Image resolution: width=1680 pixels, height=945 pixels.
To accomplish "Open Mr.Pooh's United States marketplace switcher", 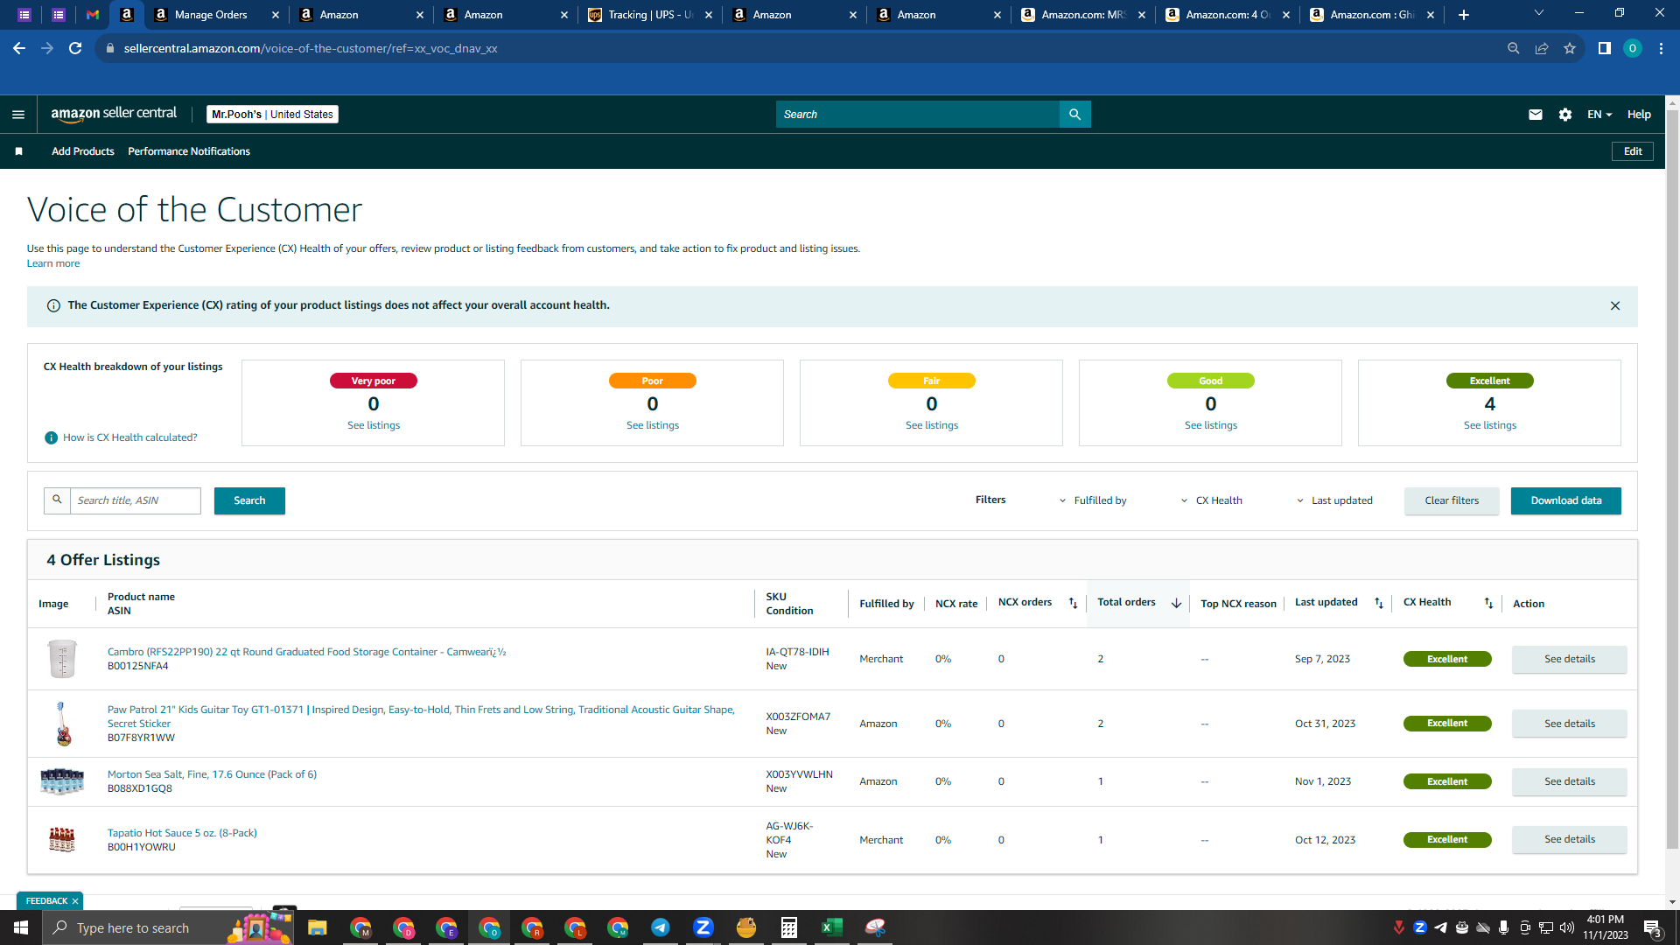I will click(272, 115).
